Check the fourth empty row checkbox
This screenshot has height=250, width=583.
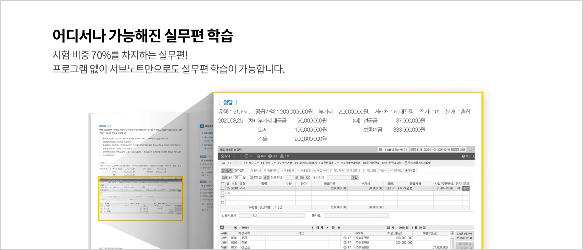(222, 203)
